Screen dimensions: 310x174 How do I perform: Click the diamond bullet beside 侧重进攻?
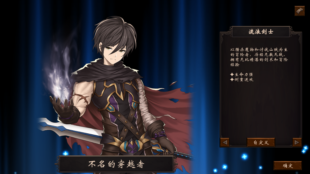(232, 80)
